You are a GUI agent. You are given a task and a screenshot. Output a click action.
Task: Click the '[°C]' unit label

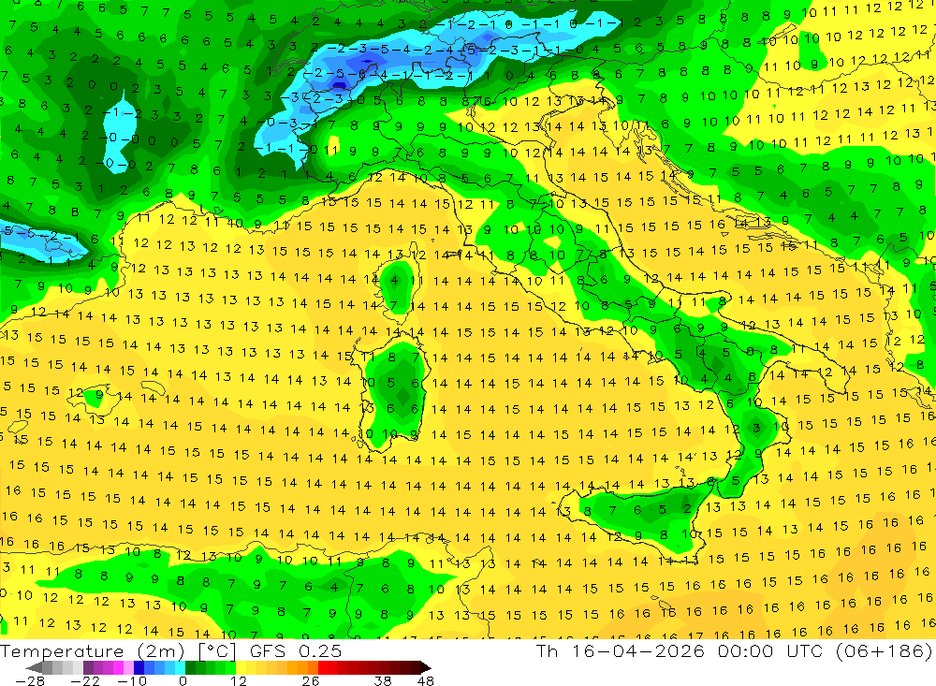217,651
